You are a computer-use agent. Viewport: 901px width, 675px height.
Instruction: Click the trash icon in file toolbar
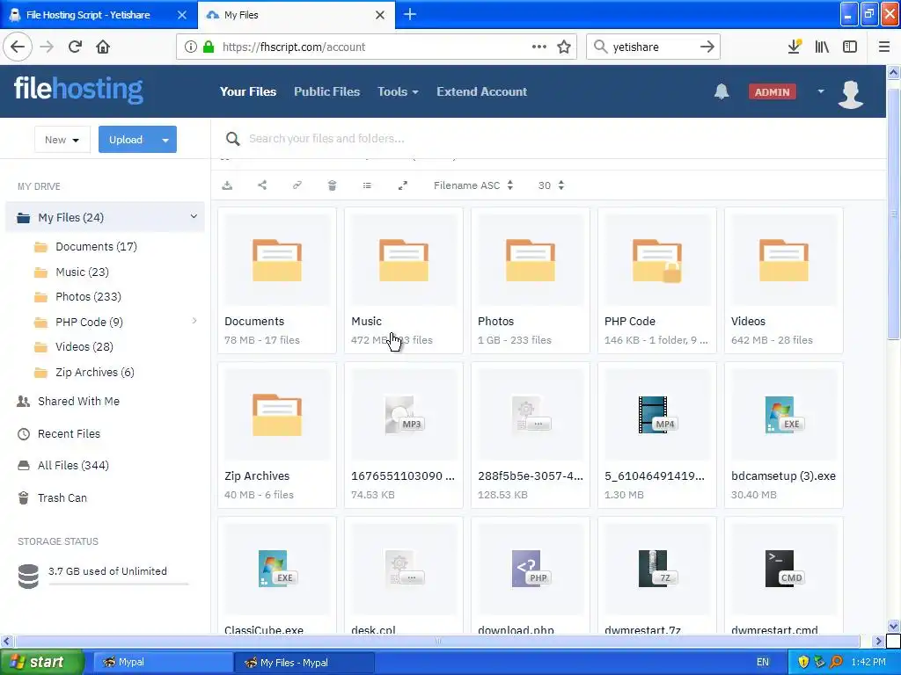(332, 185)
